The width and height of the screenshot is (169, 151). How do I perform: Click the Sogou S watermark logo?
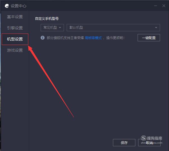click(x=143, y=138)
